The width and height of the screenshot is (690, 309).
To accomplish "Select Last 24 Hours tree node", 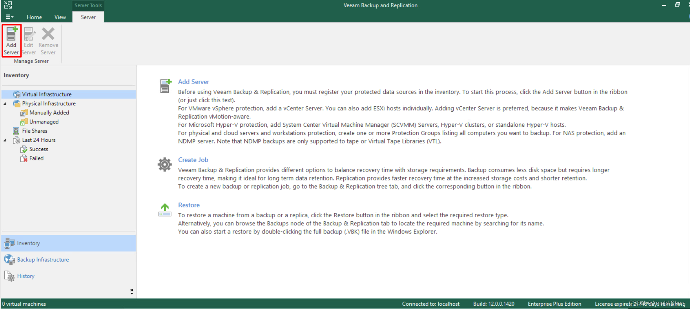I will click(39, 140).
